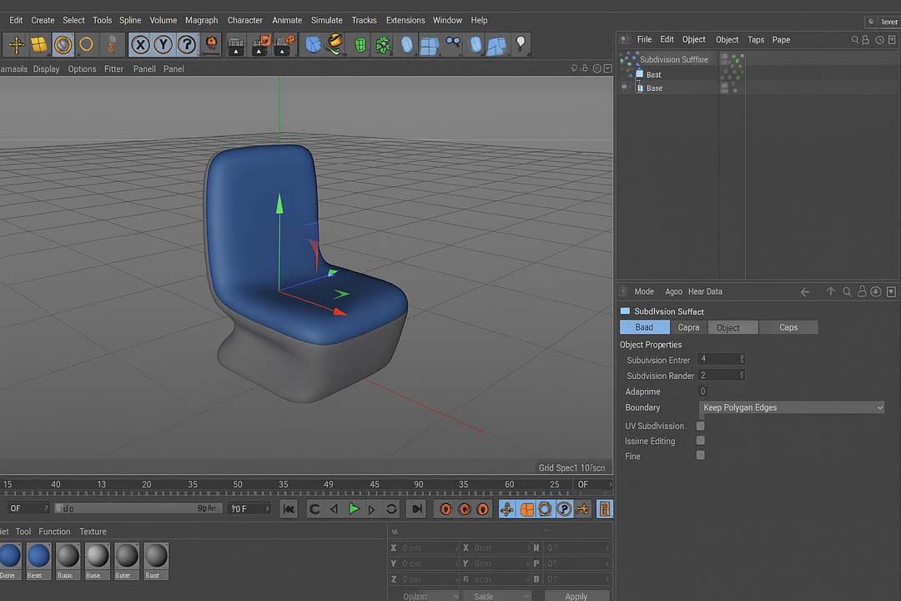901x601 pixels.
Task: Click the back arrow in Attributes panel
Action: (805, 292)
